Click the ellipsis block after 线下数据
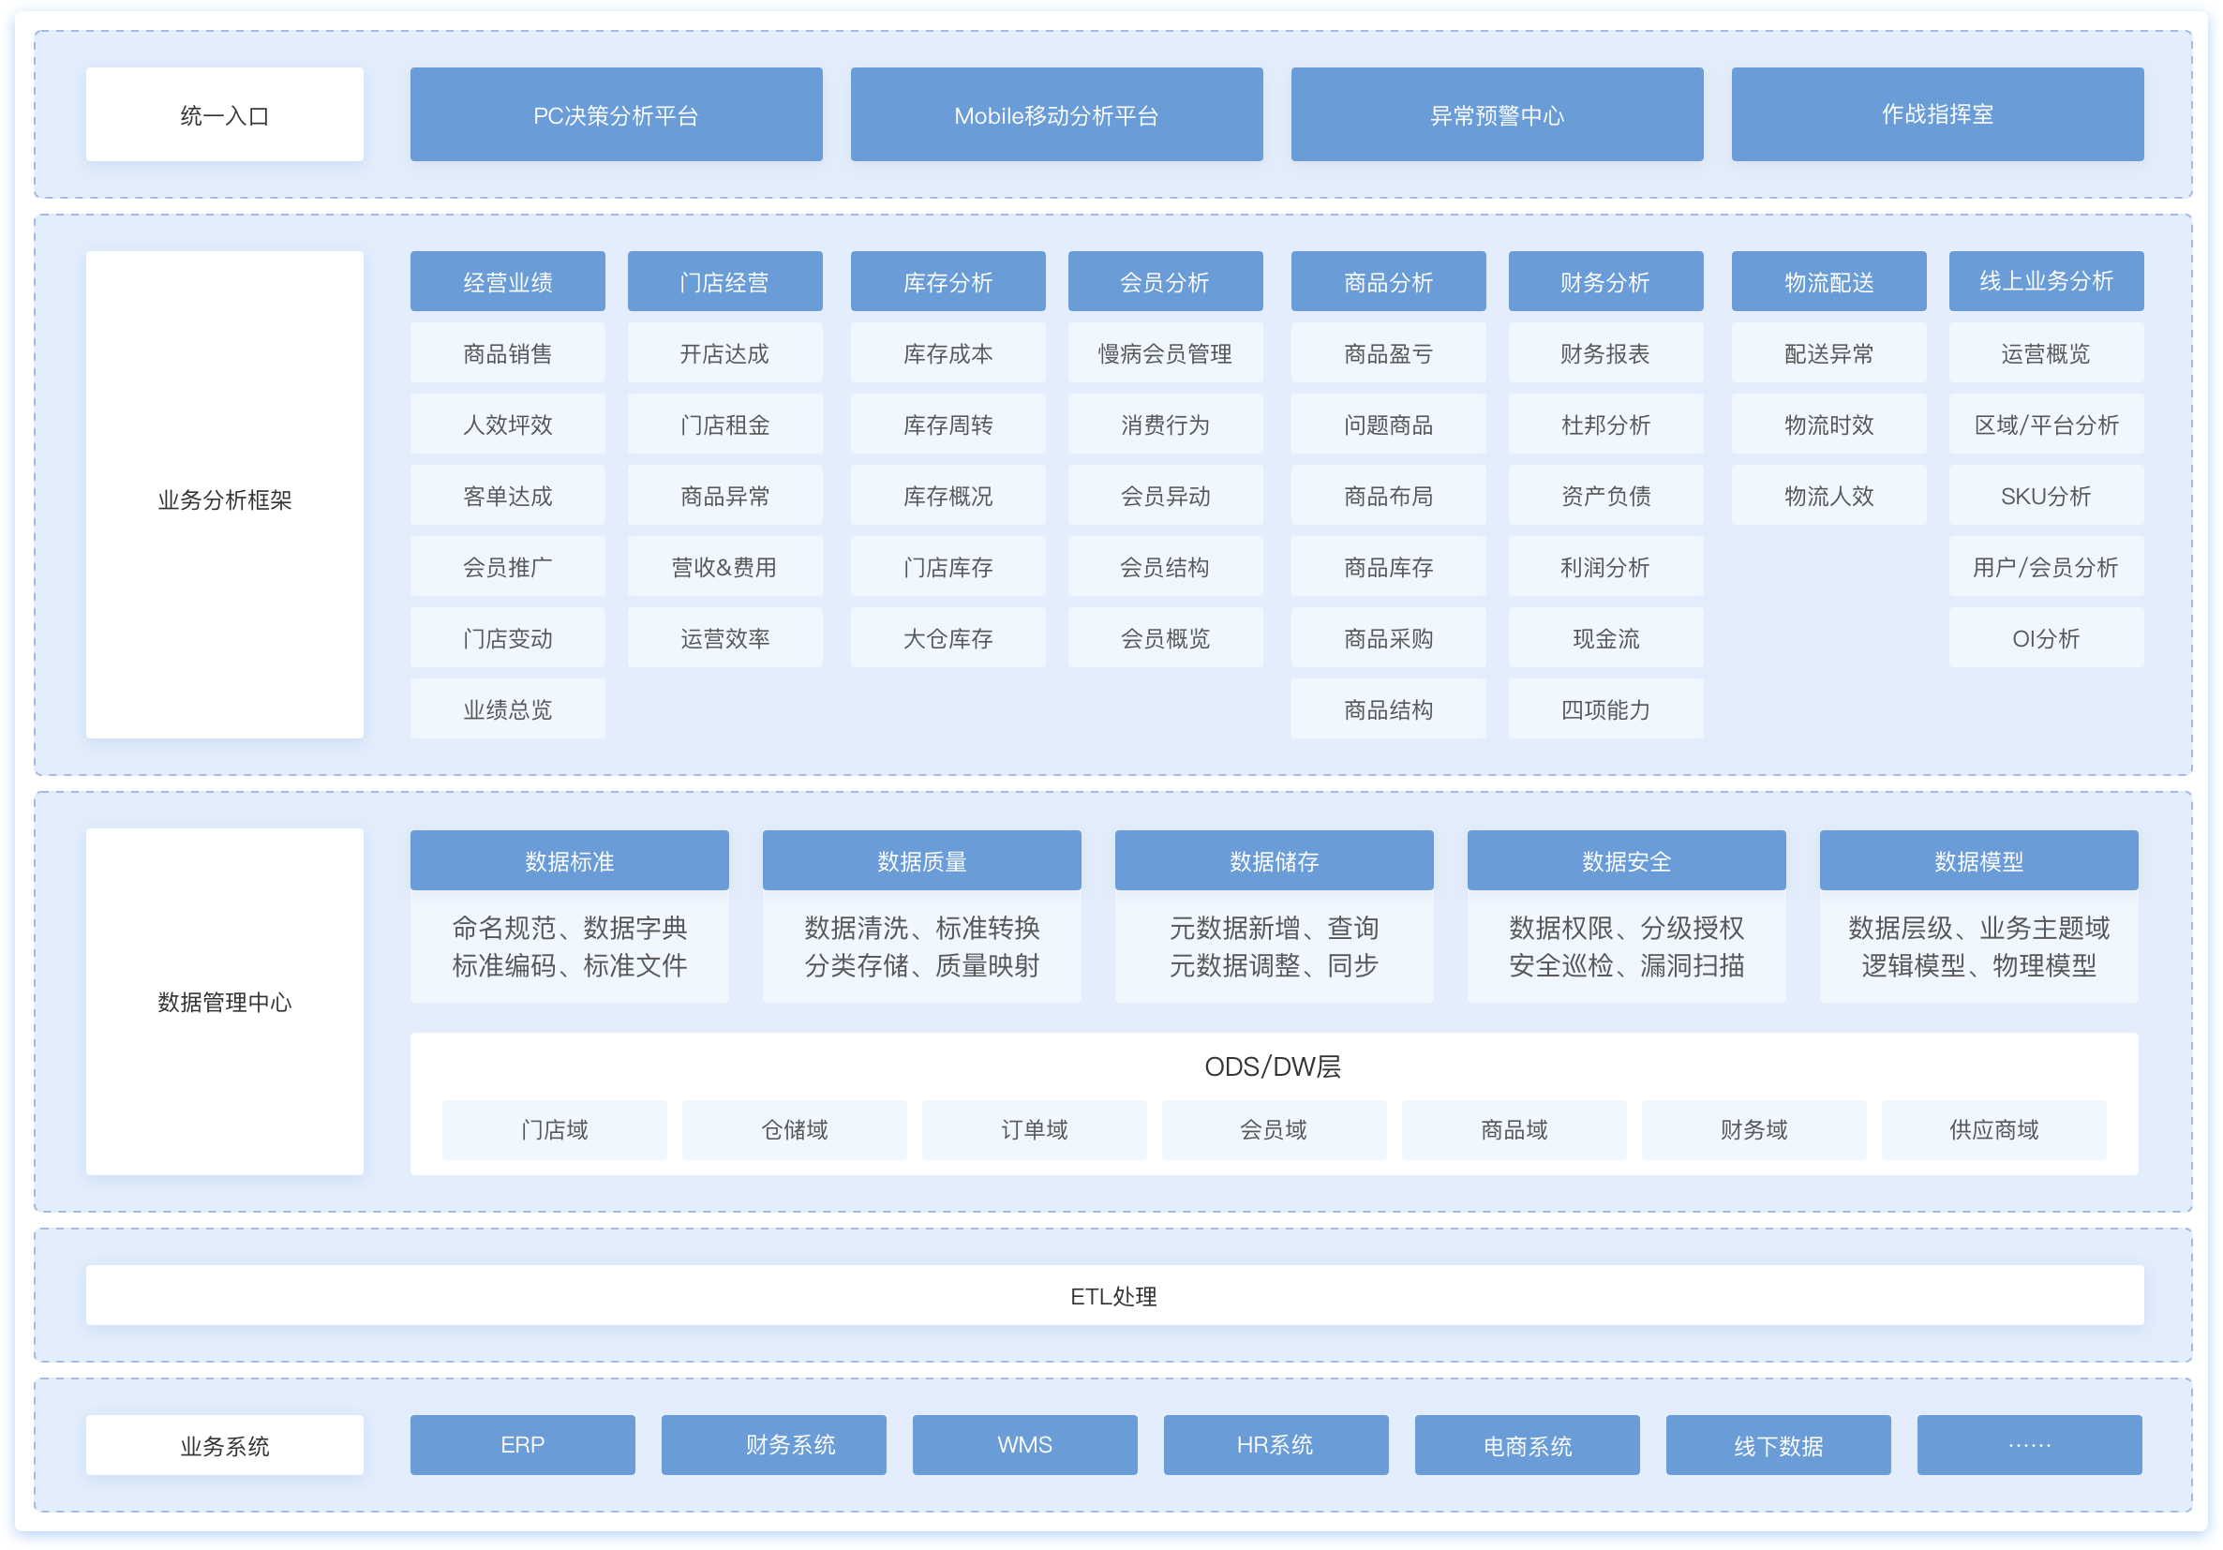The image size is (2223, 1550). coord(2029,1444)
